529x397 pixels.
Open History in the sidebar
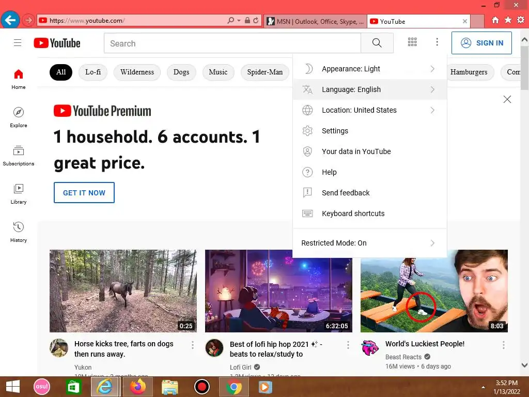coord(19,232)
